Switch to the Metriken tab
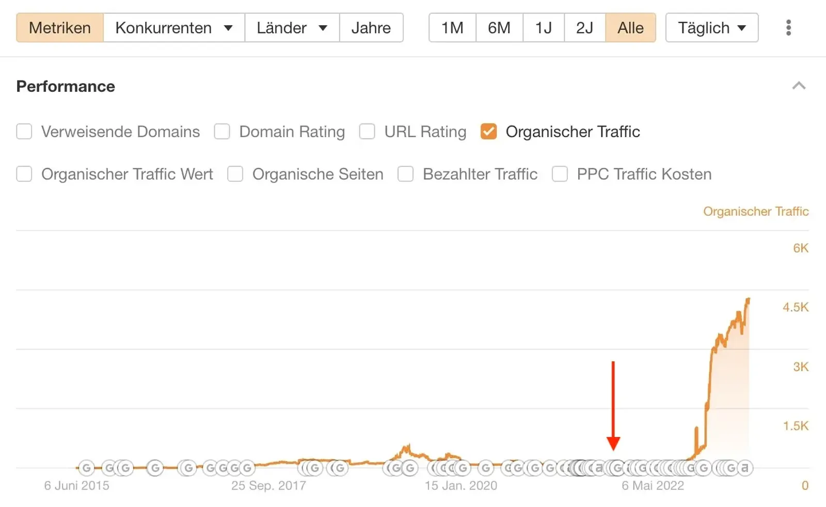 pyautogui.click(x=60, y=28)
